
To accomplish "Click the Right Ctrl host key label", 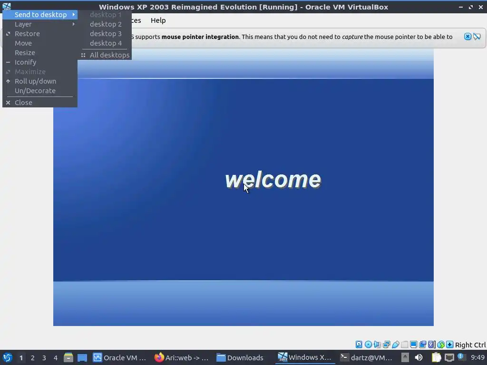I will [470, 345].
